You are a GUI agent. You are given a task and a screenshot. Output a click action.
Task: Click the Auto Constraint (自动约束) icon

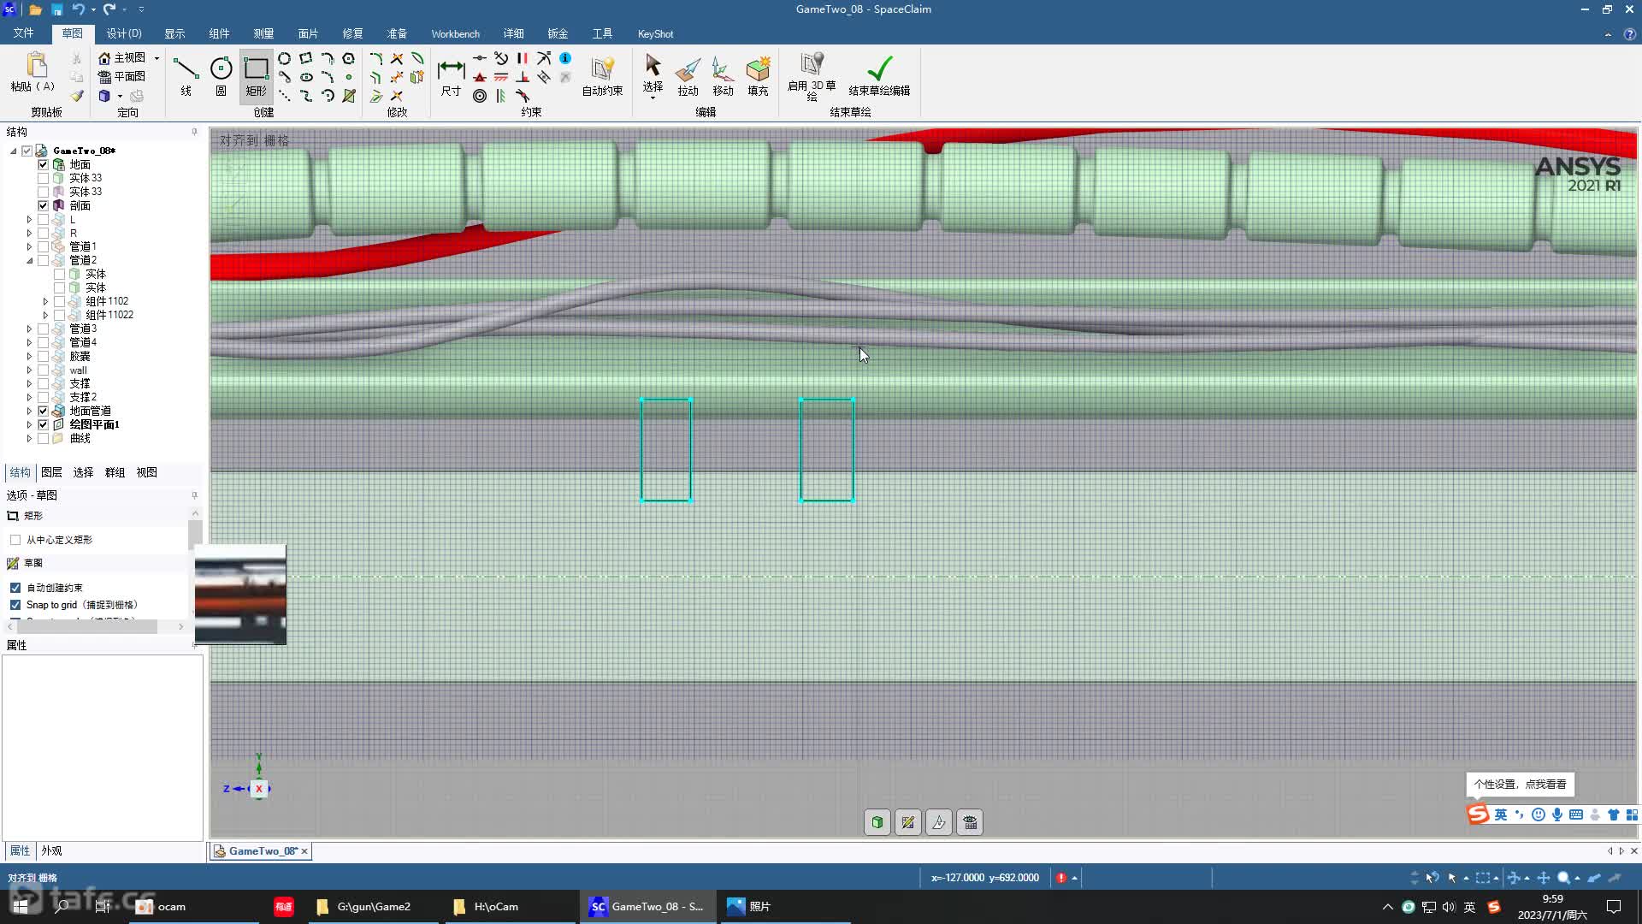click(x=602, y=75)
